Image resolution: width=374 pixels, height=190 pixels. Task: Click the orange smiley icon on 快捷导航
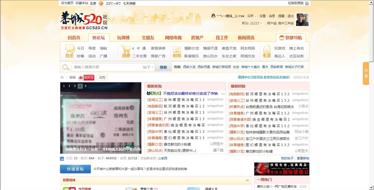(281, 37)
